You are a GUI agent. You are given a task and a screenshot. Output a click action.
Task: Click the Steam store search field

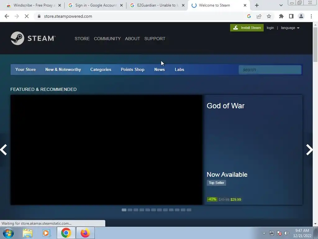(270, 70)
